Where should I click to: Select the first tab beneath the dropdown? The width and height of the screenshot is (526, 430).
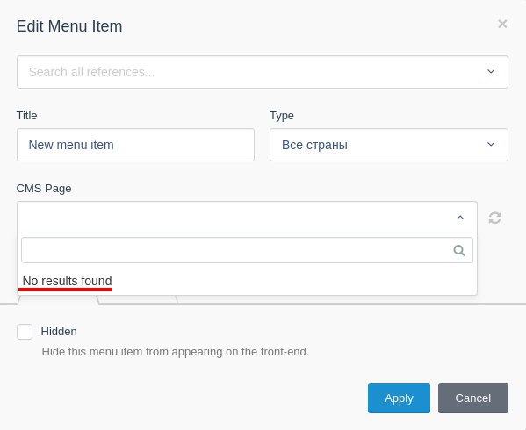point(58,299)
